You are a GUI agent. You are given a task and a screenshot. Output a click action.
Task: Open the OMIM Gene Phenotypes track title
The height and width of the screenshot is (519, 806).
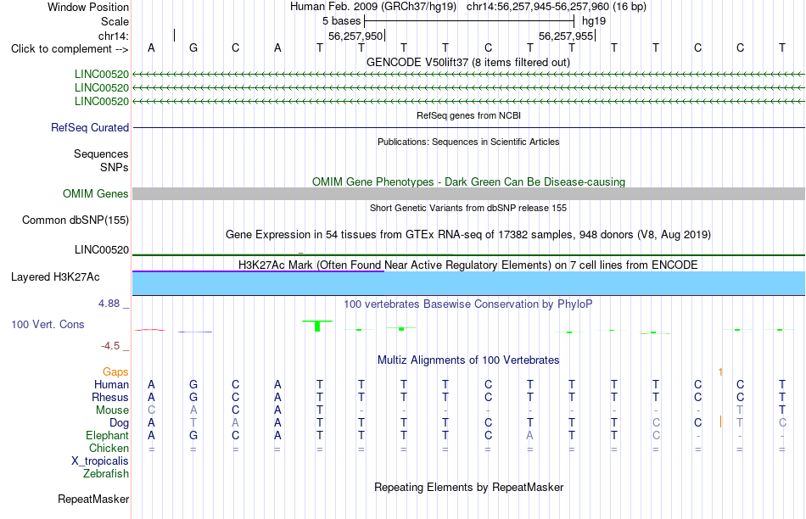point(468,182)
